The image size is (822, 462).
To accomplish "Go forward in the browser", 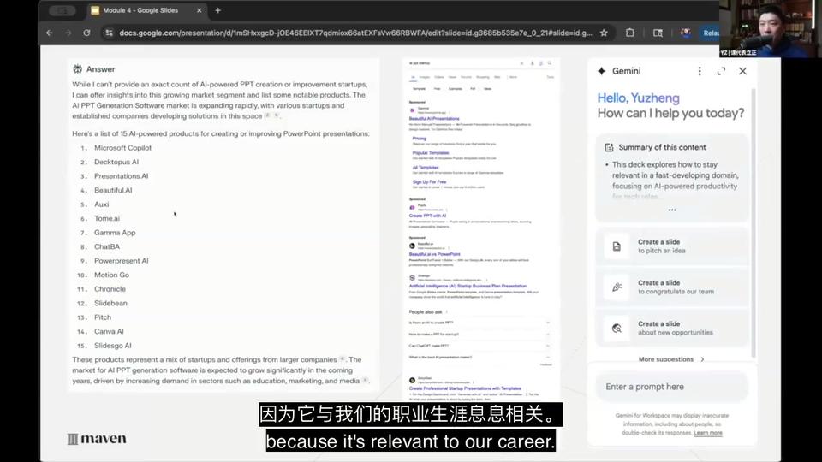I will 68,33.
